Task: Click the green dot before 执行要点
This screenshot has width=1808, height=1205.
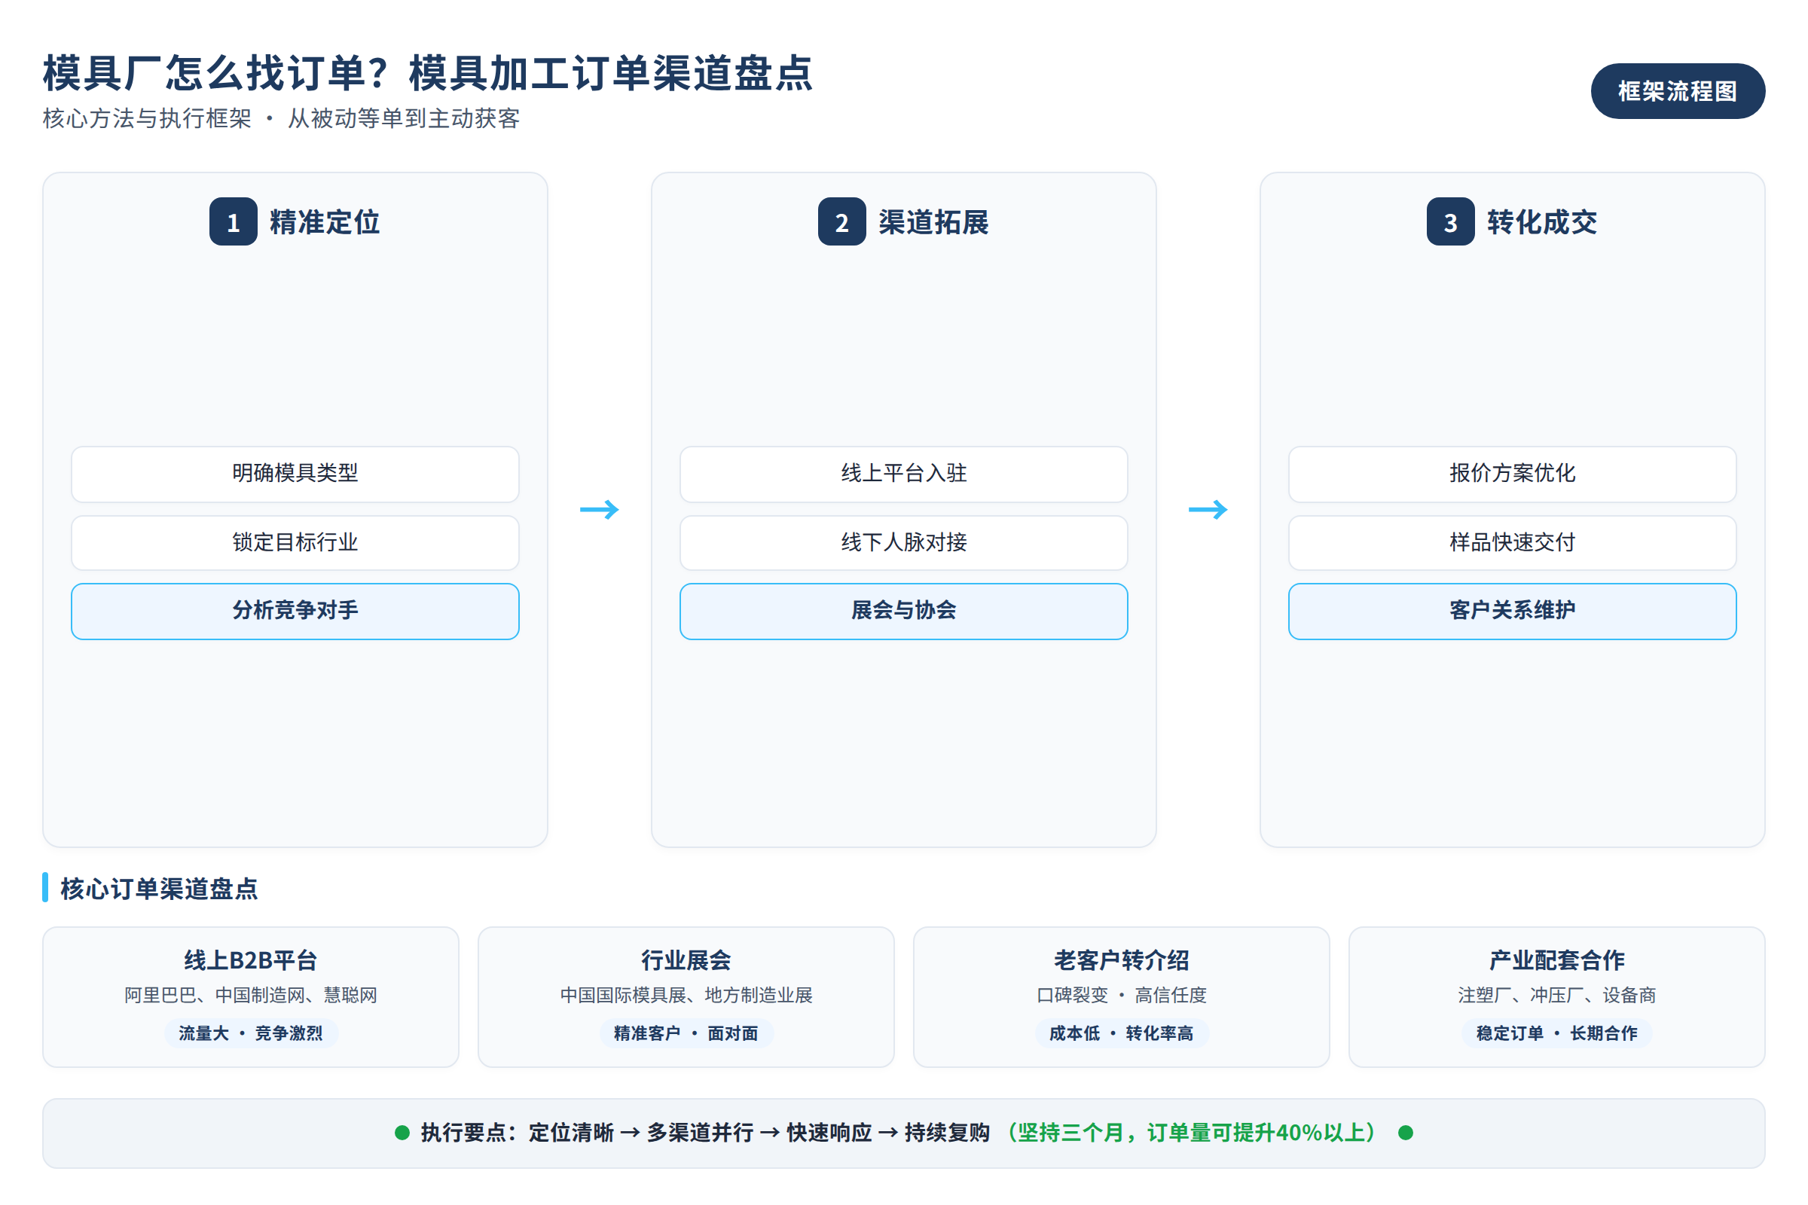Action: [x=402, y=1133]
